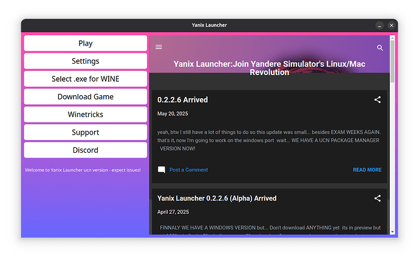Open launcher Settings

coord(86,61)
